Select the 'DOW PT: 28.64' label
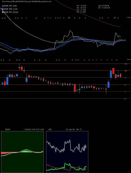The image size is (131, 173). 11,12
